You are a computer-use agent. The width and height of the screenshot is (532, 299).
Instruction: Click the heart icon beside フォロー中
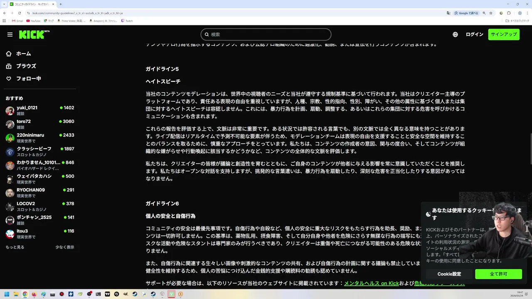tap(9, 78)
